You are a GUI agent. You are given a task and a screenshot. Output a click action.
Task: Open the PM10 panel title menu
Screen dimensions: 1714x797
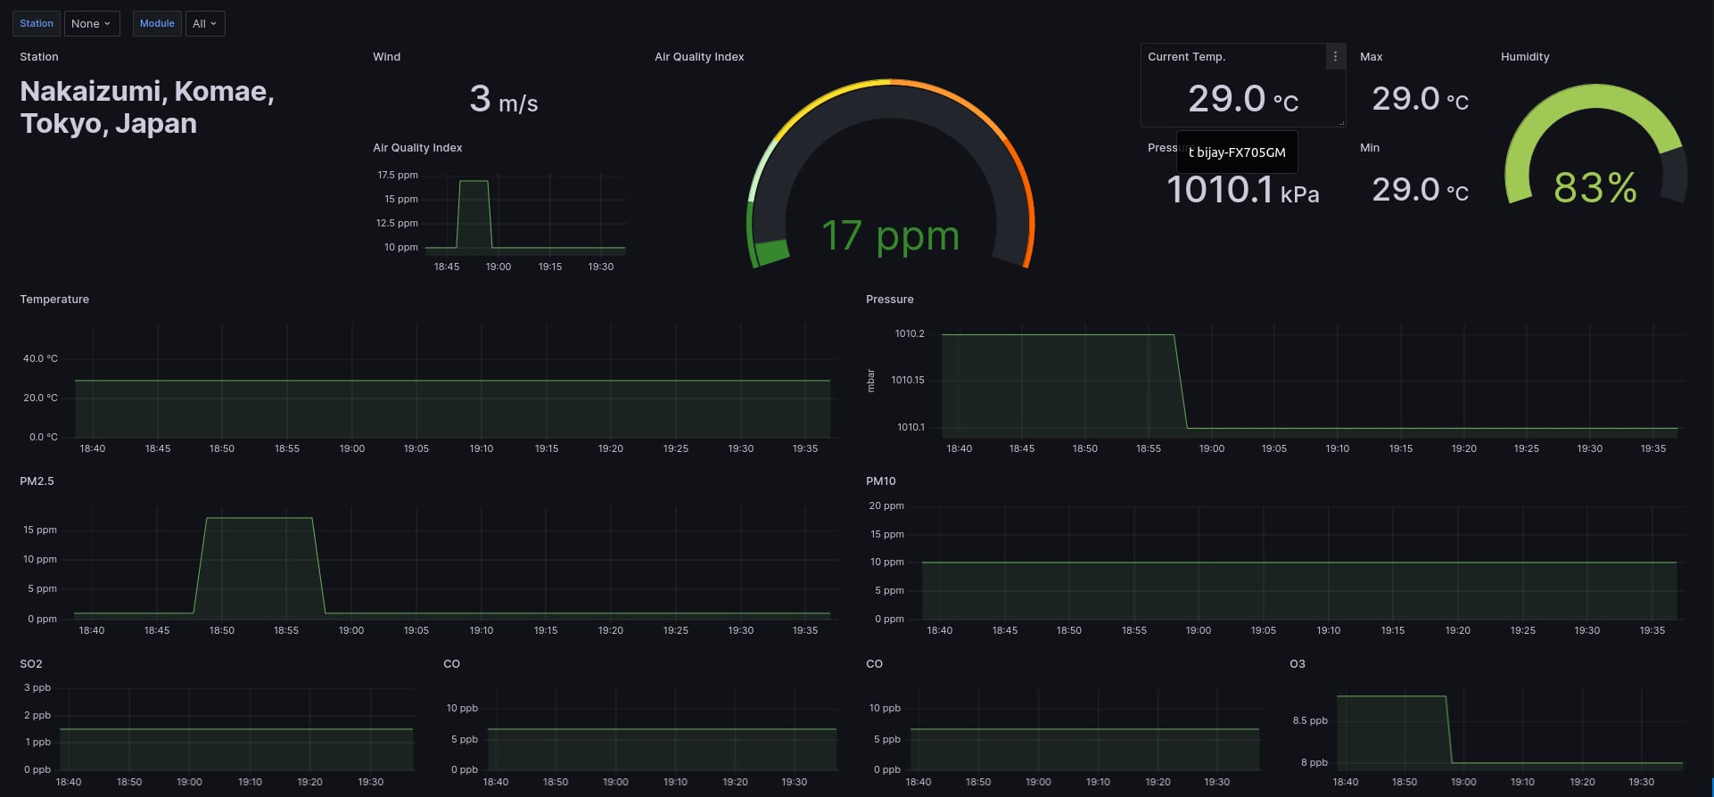(x=880, y=481)
